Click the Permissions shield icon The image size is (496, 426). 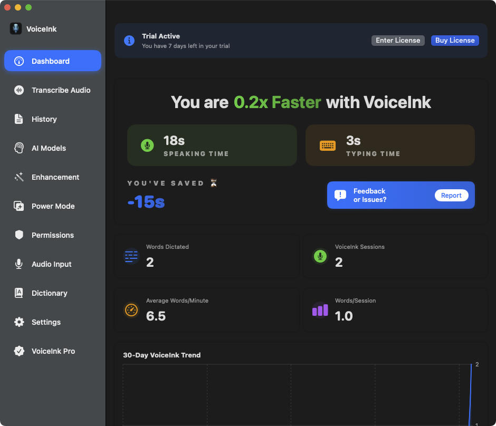coord(19,235)
